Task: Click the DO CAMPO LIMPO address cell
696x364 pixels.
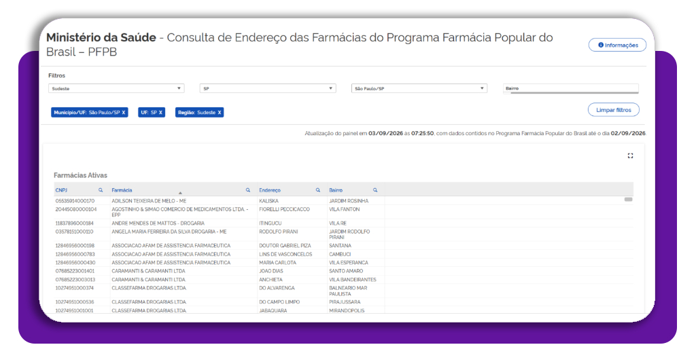Action: 279,302
